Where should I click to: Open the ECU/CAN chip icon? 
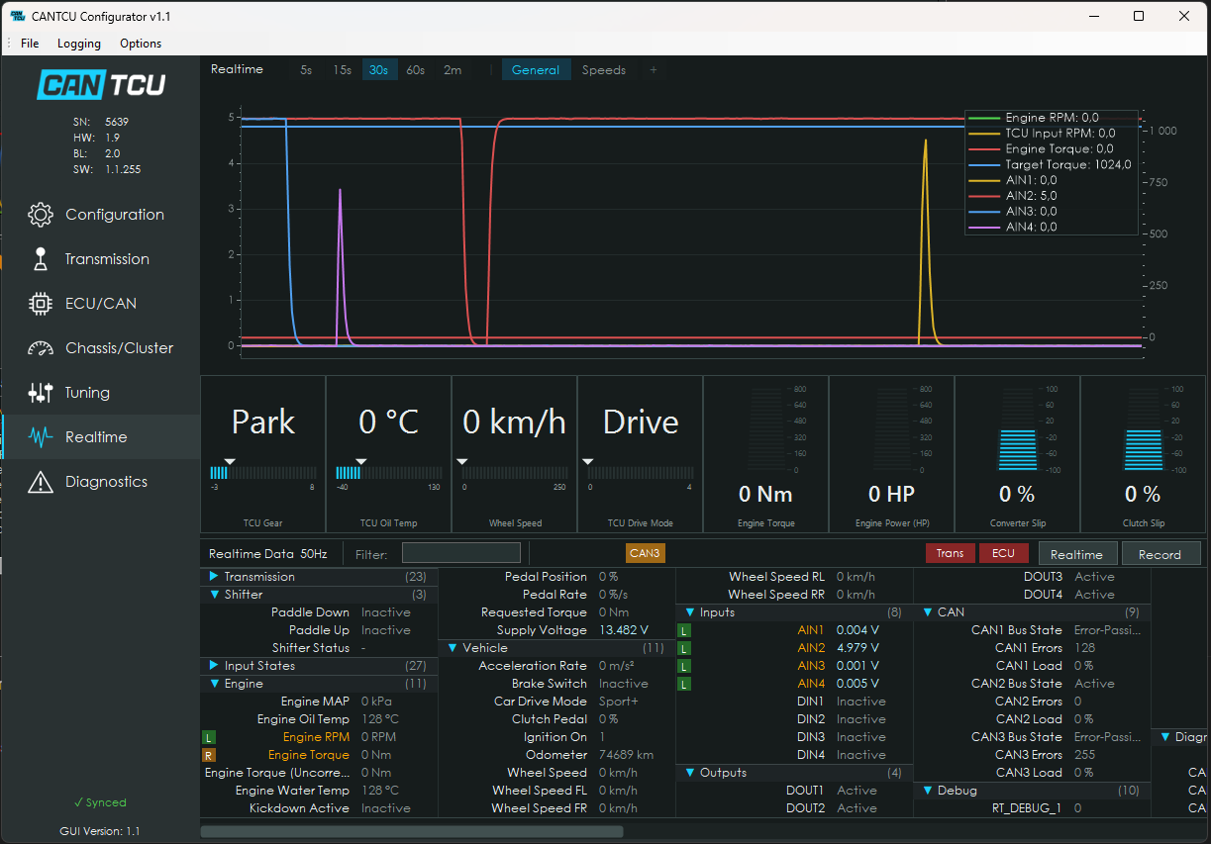click(x=40, y=304)
